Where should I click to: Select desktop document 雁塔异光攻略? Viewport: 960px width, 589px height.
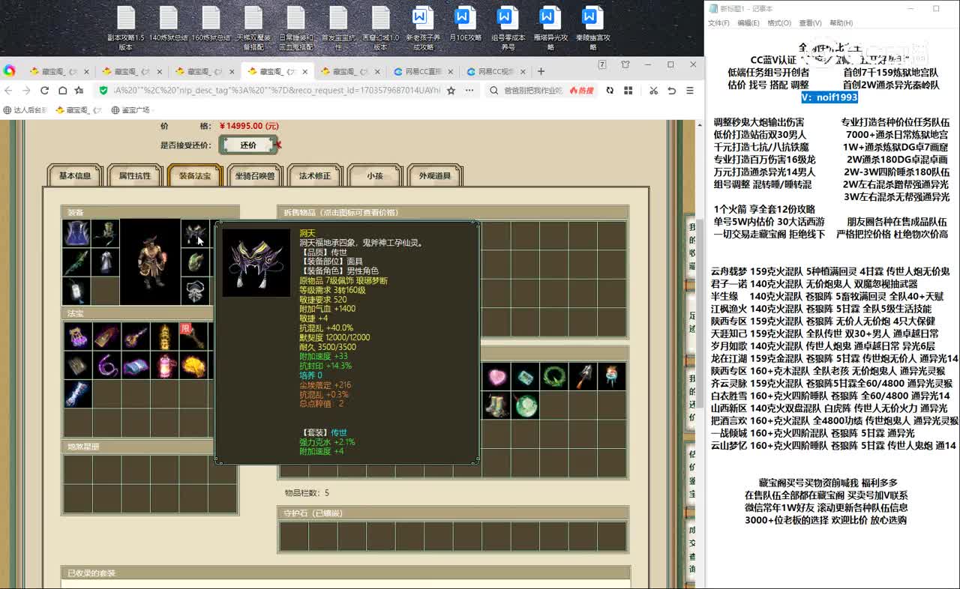pyautogui.click(x=550, y=28)
